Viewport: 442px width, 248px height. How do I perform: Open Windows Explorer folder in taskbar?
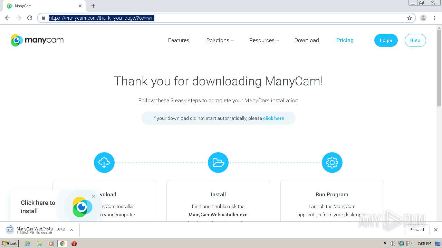pos(39,244)
